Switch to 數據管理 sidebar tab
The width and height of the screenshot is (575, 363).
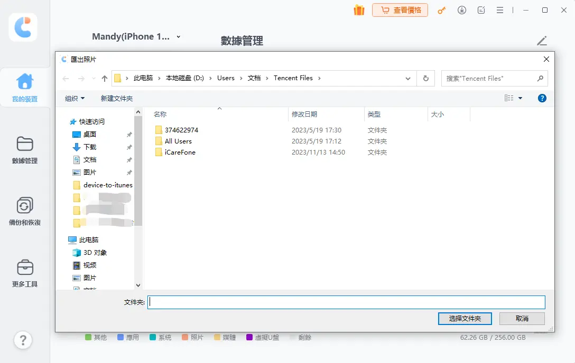tap(25, 150)
